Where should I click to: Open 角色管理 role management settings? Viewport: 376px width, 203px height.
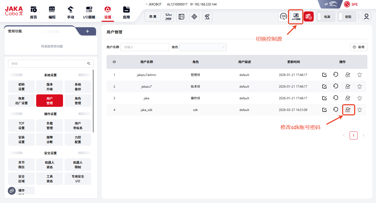pyautogui.click(x=78, y=101)
